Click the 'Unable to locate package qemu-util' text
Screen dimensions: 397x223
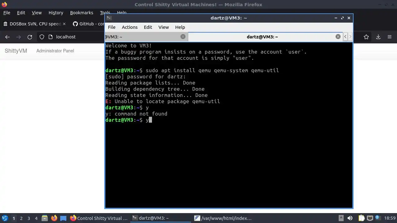tap(167, 101)
